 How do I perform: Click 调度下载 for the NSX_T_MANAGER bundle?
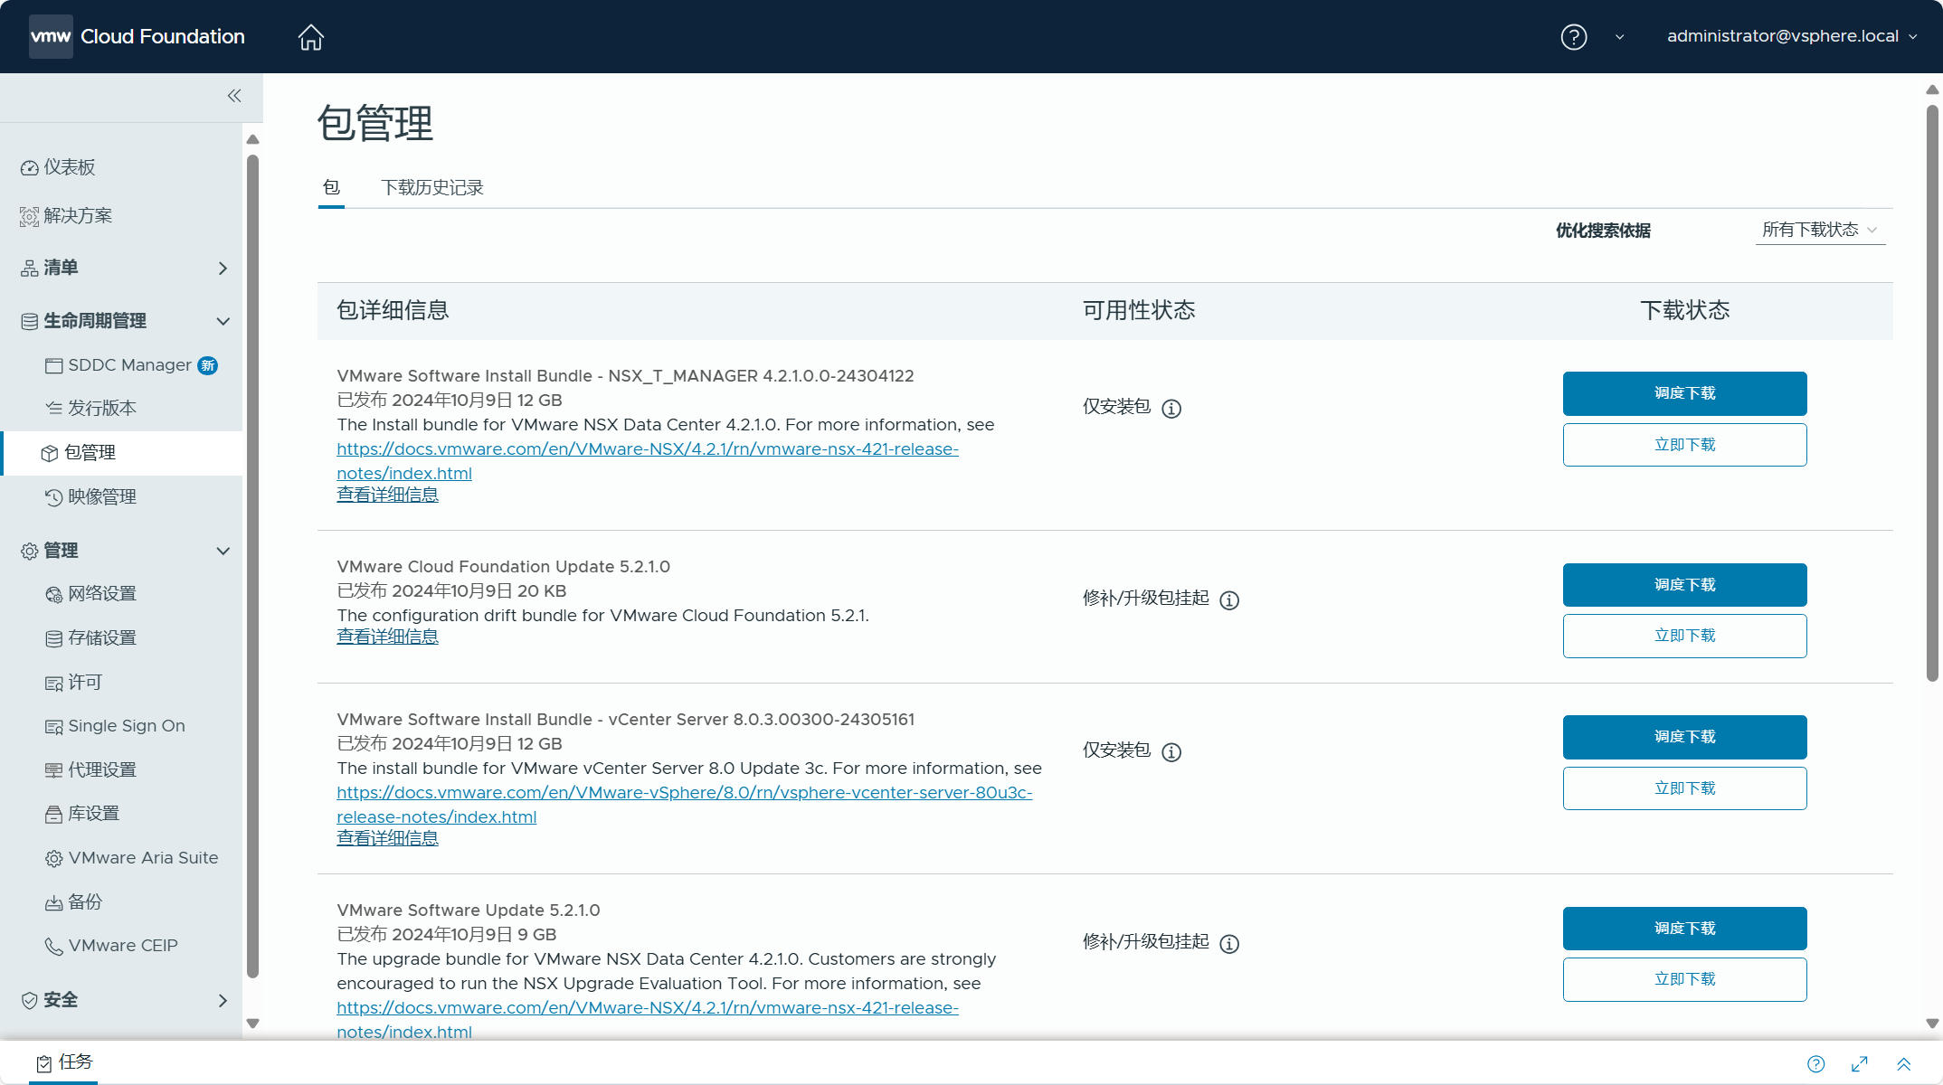click(1684, 393)
